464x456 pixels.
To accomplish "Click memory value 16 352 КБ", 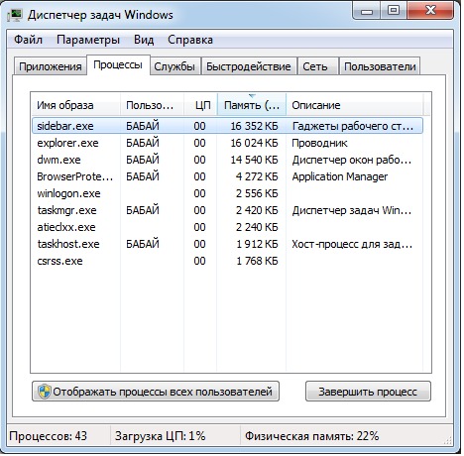I will point(254,126).
